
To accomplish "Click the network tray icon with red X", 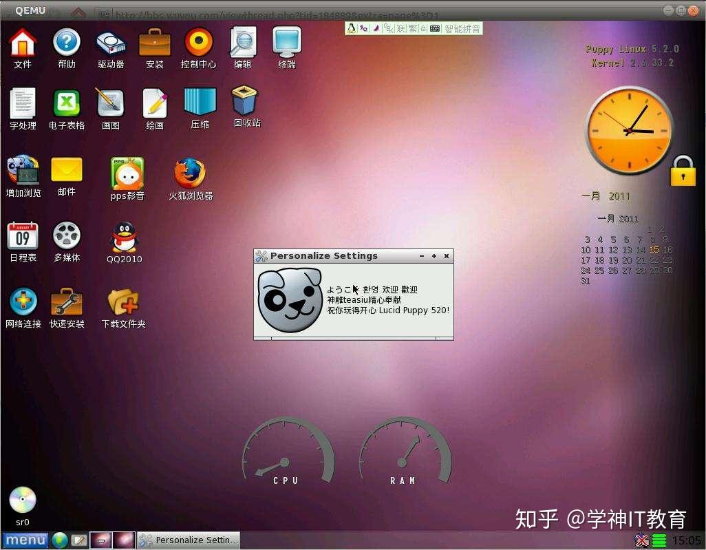I will (x=641, y=540).
